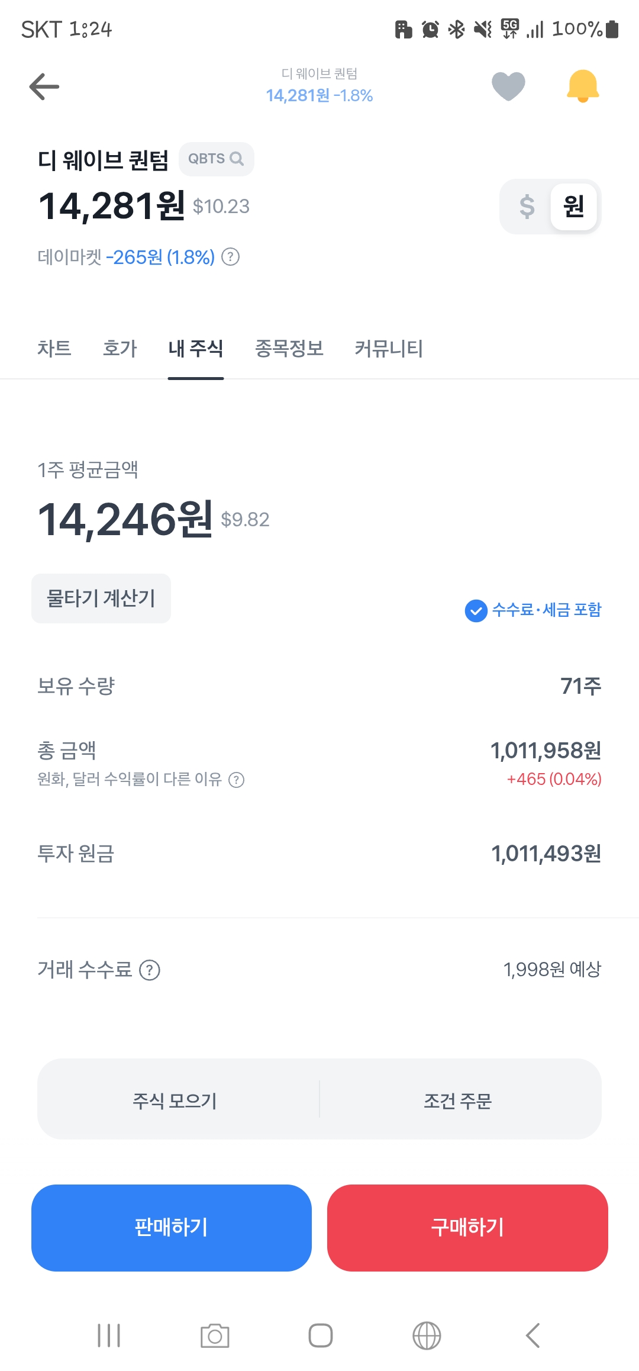The height and width of the screenshot is (1371, 639).
Task: Select the 조건 주문 option
Action: pos(458,1100)
